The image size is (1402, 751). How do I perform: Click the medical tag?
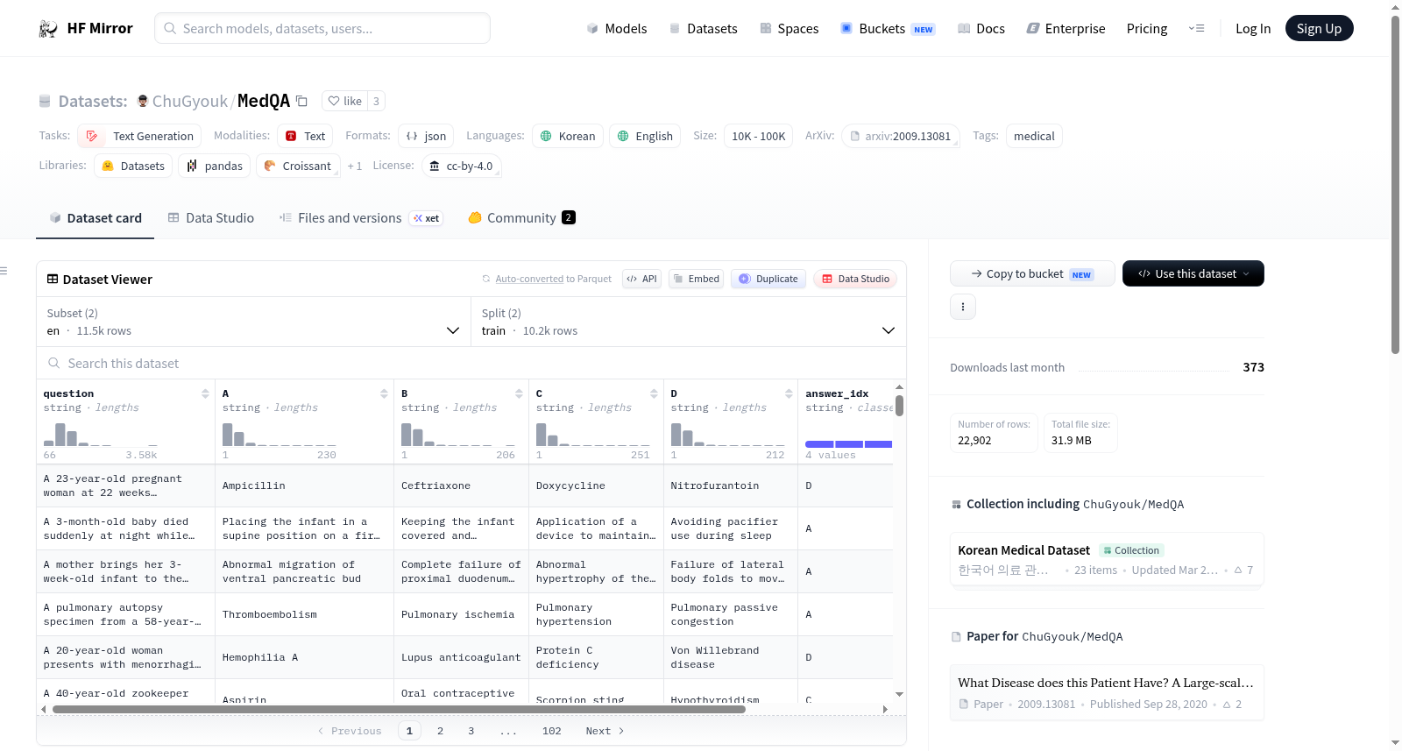(x=1034, y=136)
